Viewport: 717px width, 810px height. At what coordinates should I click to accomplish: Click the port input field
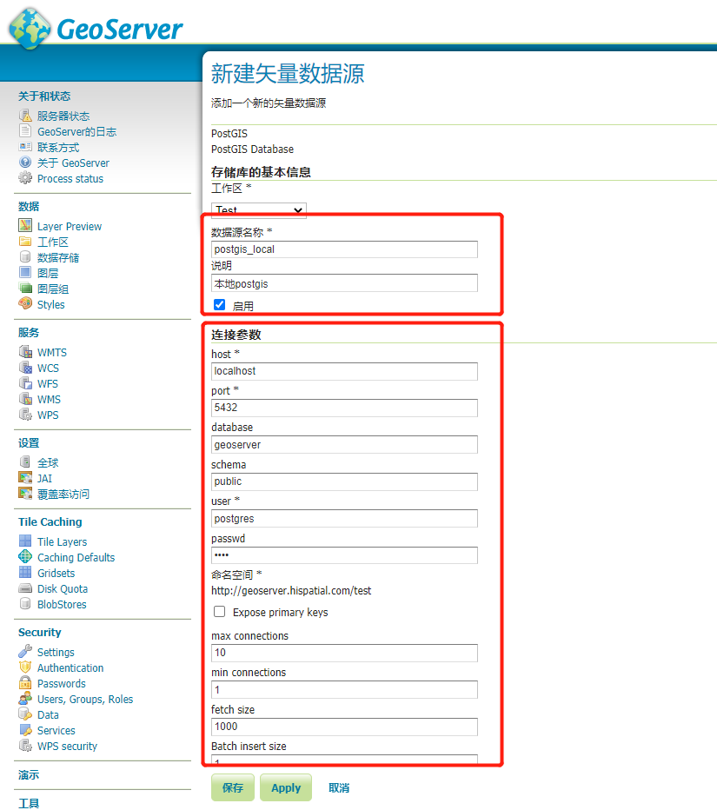[x=344, y=408]
